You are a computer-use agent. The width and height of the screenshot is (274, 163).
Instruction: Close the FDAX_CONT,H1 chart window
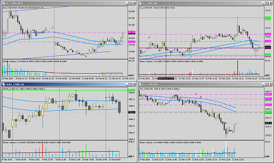(x=134, y=84)
